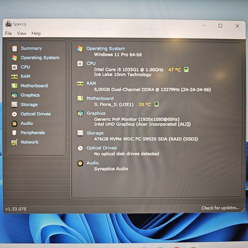Select Network in the sidebar
The image size is (248, 248).
point(30,142)
